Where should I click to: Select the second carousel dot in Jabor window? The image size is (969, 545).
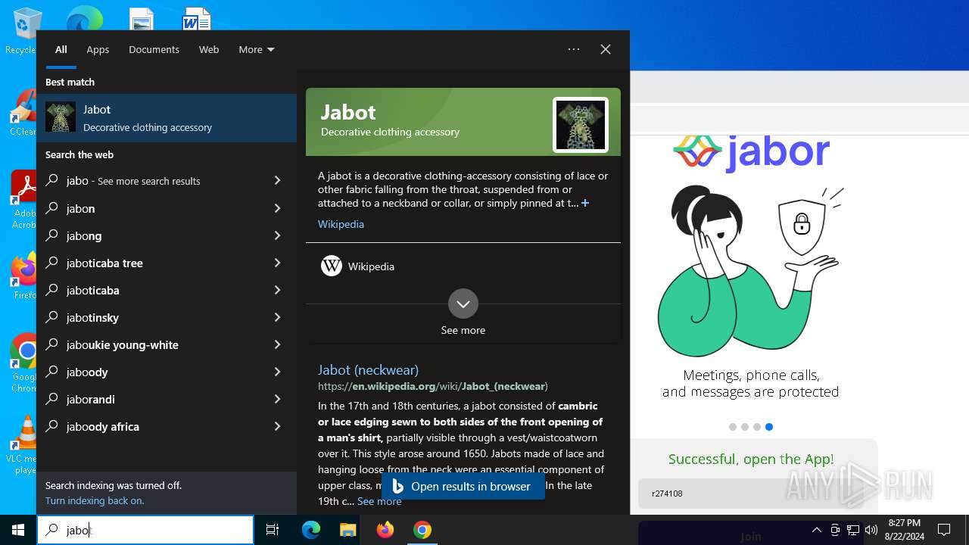pos(745,427)
